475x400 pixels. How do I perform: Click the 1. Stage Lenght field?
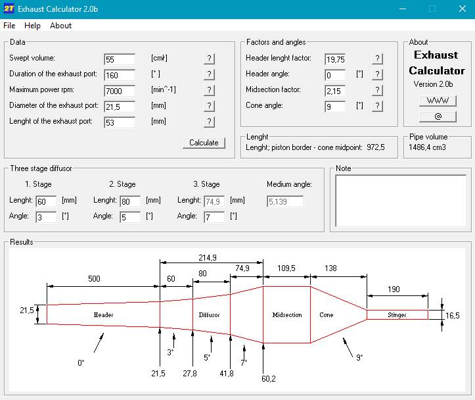(x=46, y=201)
